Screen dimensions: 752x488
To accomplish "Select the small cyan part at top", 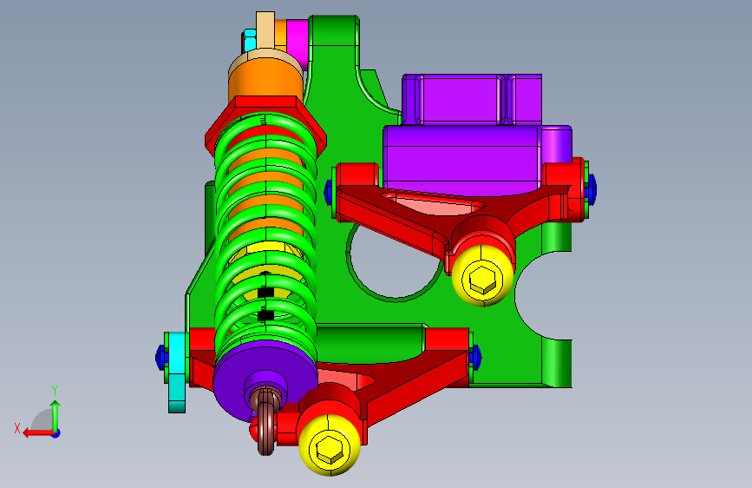I will click(x=250, y=40).
